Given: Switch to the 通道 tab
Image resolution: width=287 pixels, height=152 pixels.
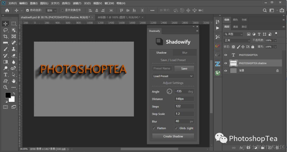Looking at the screenshot, I should tap(235, 27).
